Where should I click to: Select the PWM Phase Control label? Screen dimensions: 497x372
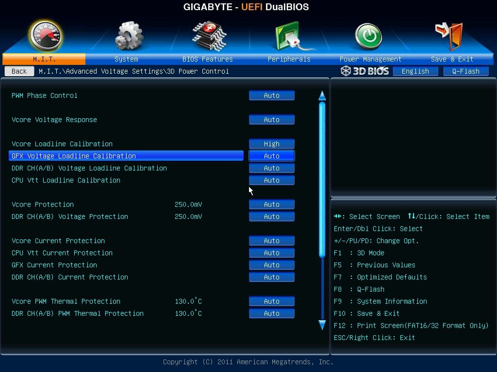tap(44, 95)
